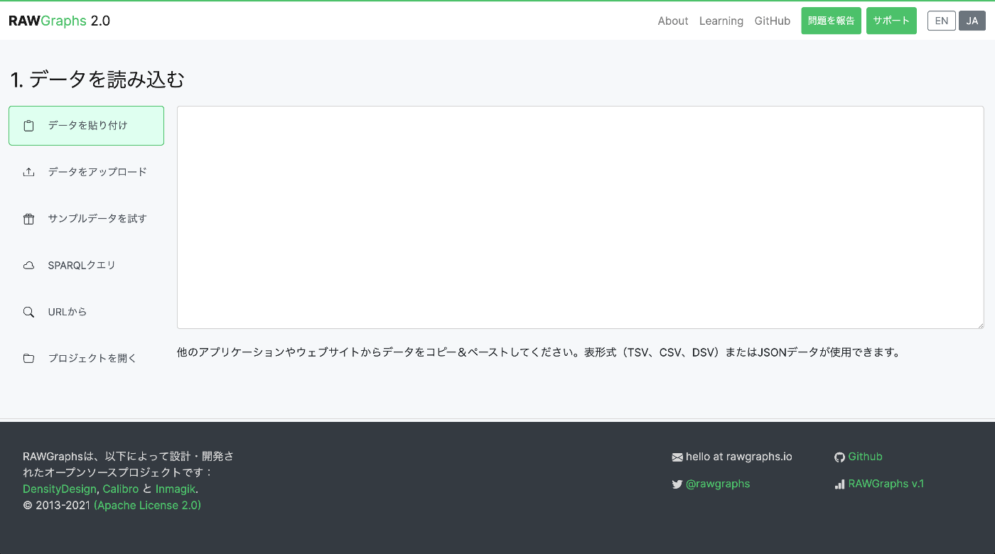This screenshot has height=554, width=995.
Task: Click the envelope icon next to hello at rawgraphs.io
Action: 677,456
